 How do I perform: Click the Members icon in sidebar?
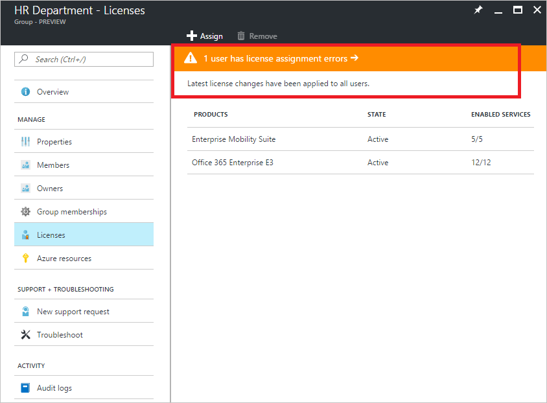coord(25,165)
